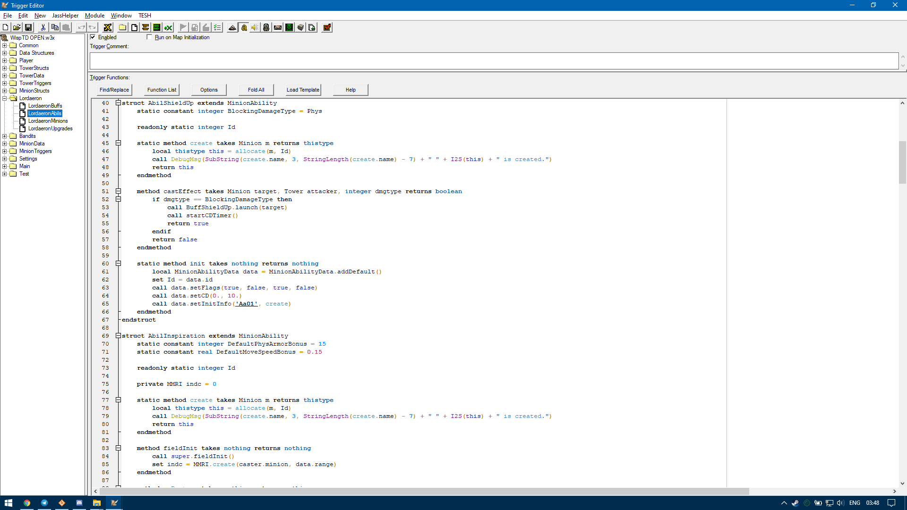This screenshot has height=510, width=907.
Task: Click the Fold All button
Action: point(256,90)
